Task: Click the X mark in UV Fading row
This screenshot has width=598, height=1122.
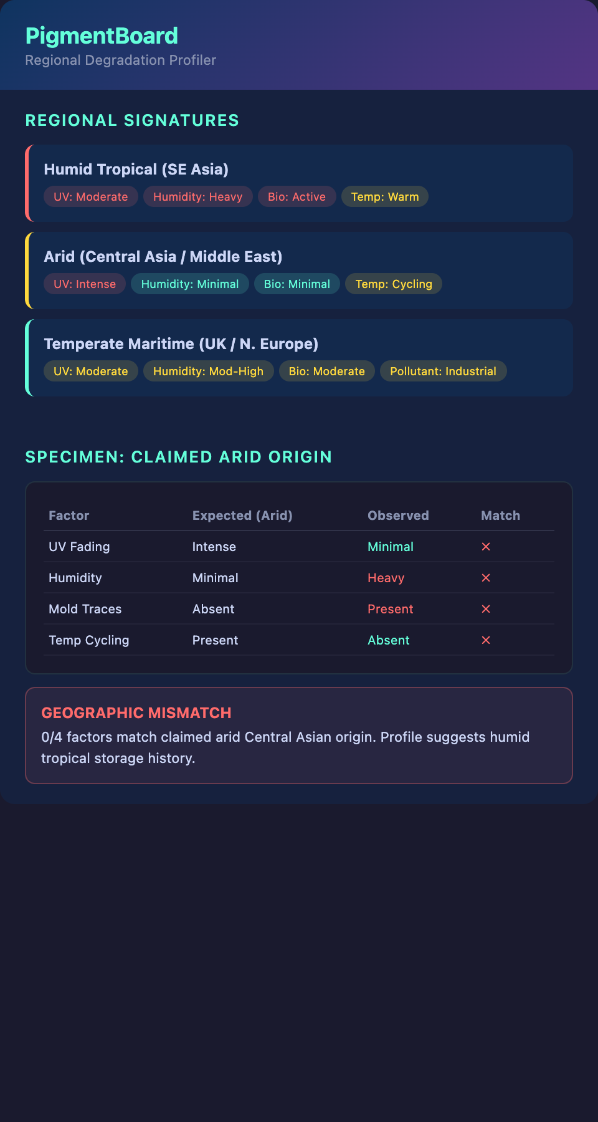Action: tap(486, 547)
